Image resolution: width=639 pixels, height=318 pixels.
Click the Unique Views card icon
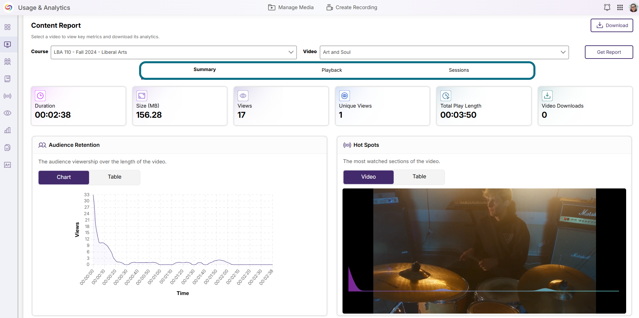[345, 96]
